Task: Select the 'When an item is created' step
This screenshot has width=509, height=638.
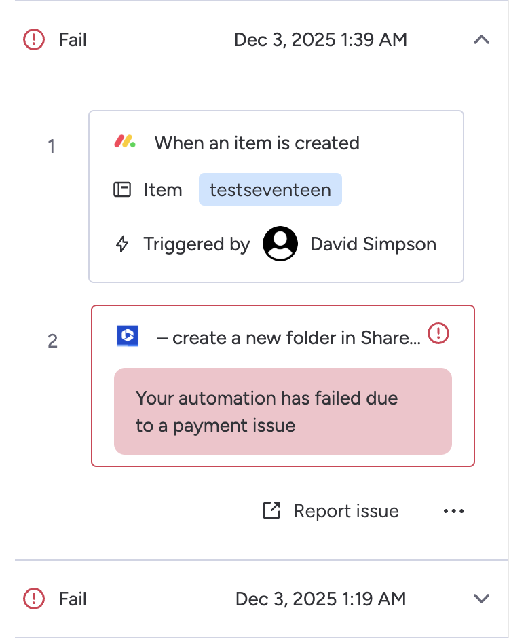Action: tap(257, 143)
